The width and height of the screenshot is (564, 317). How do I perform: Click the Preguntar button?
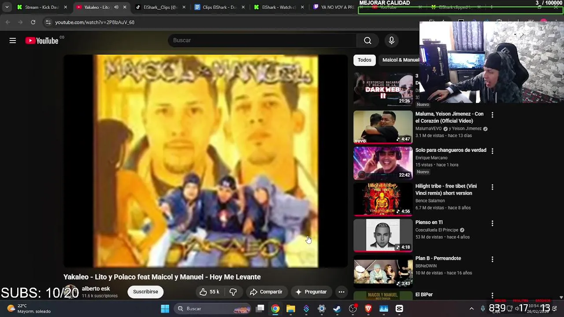(311, 292)
